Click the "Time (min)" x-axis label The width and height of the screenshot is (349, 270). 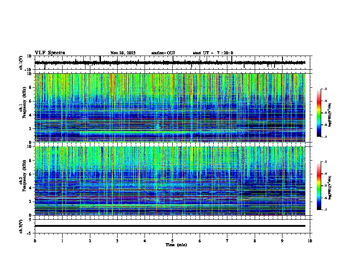pyautogui.click(x=176, y=245)
